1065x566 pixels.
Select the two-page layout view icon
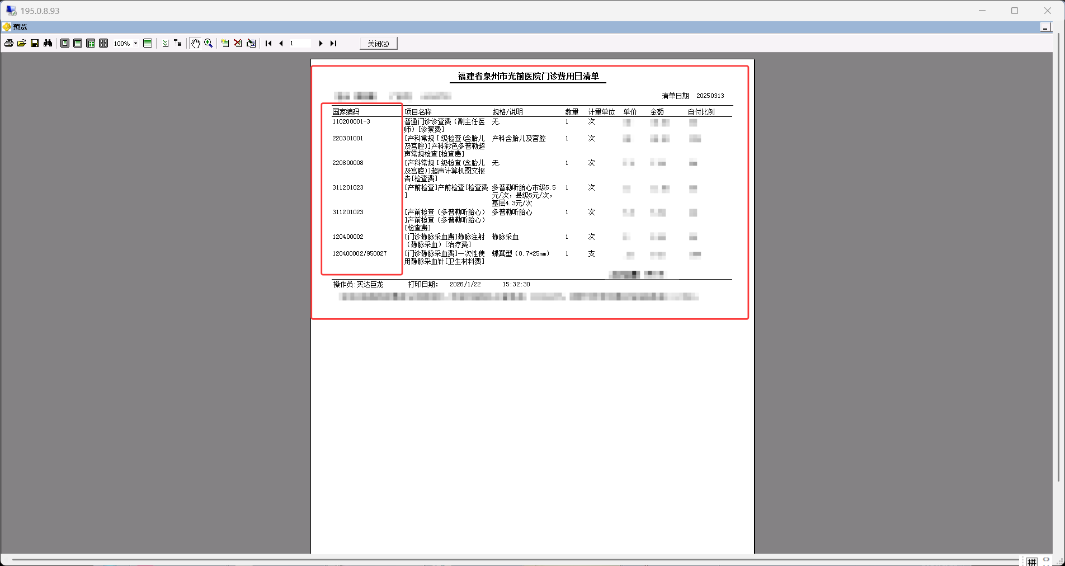[x=91, y=43]
